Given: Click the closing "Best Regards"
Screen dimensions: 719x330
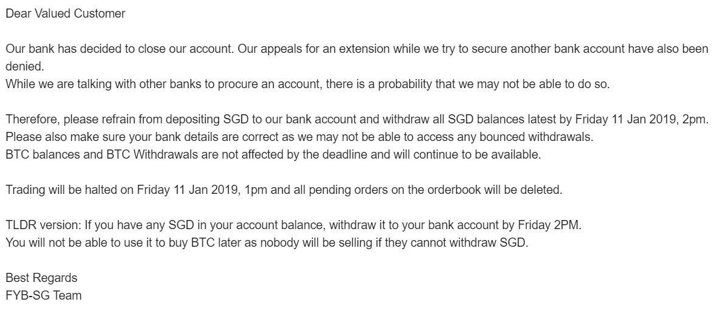Looking at the screenshot, I should point(41,278).
